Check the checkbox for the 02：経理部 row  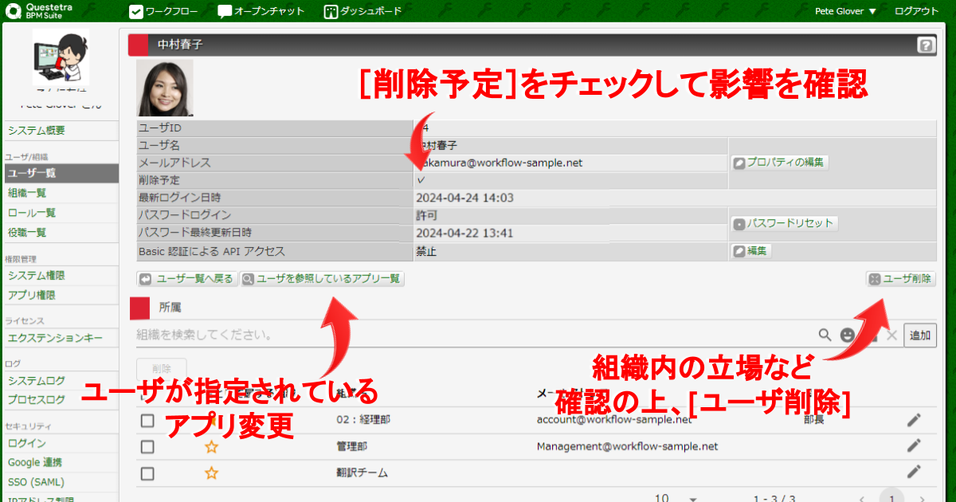pyautogui.click(x=147, y=420)
